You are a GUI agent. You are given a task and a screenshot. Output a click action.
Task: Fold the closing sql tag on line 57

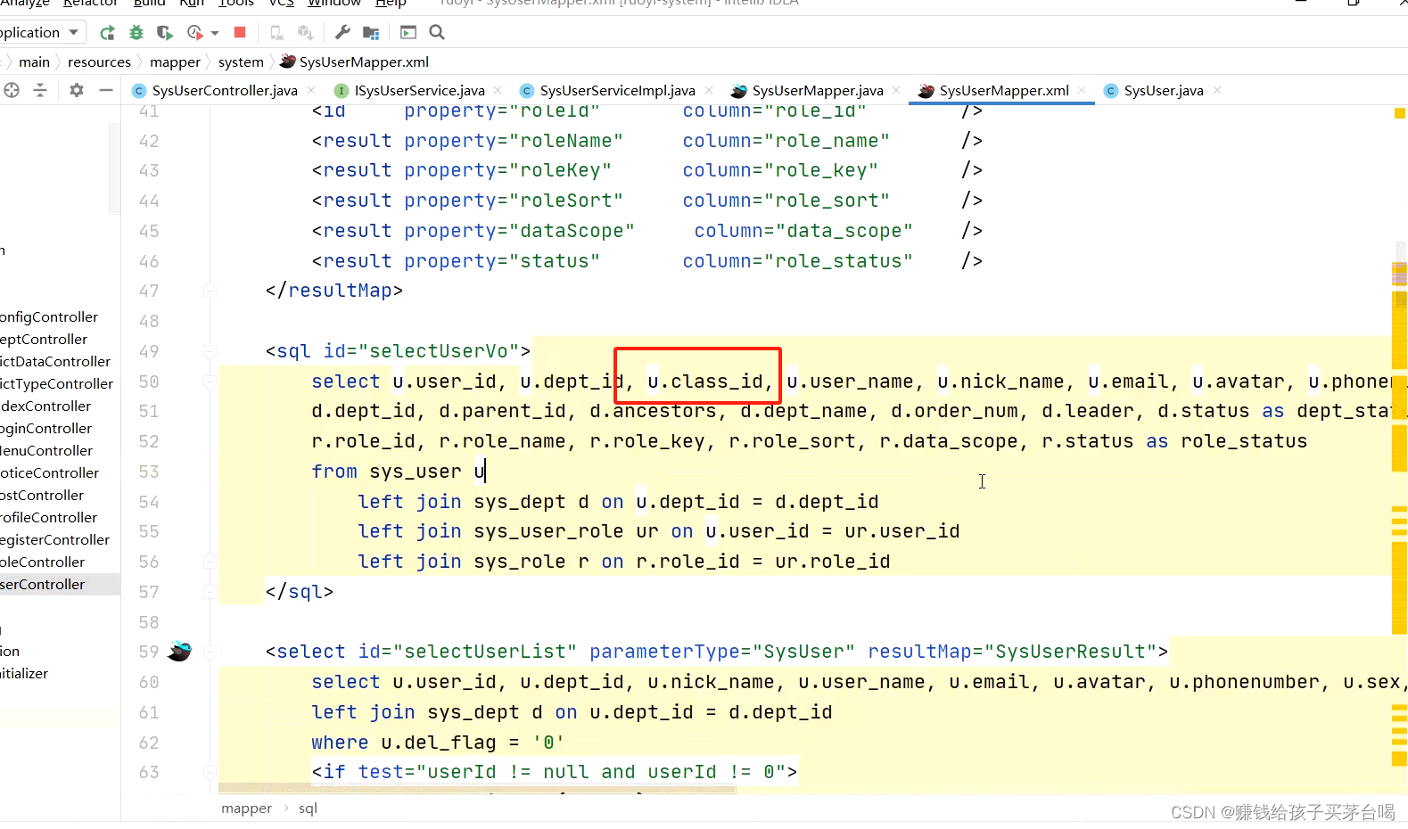[x=210, y=592]
